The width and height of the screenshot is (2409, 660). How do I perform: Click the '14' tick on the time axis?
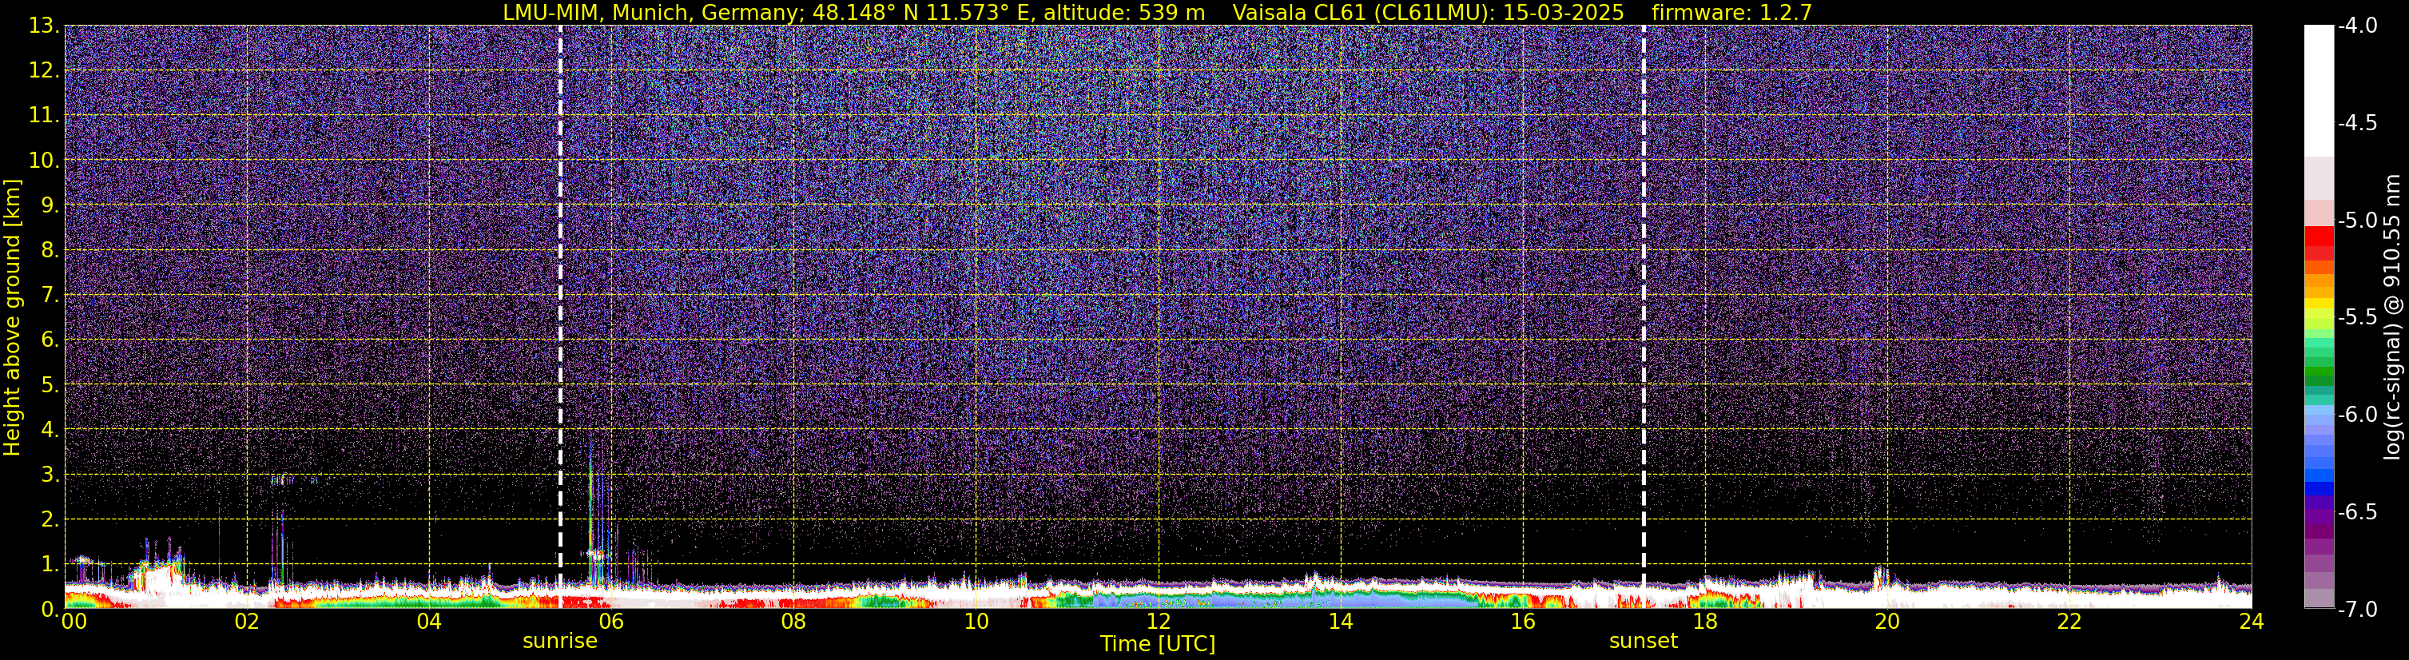point(1340,622)
